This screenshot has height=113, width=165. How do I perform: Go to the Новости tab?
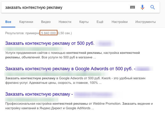pos(65,22)
